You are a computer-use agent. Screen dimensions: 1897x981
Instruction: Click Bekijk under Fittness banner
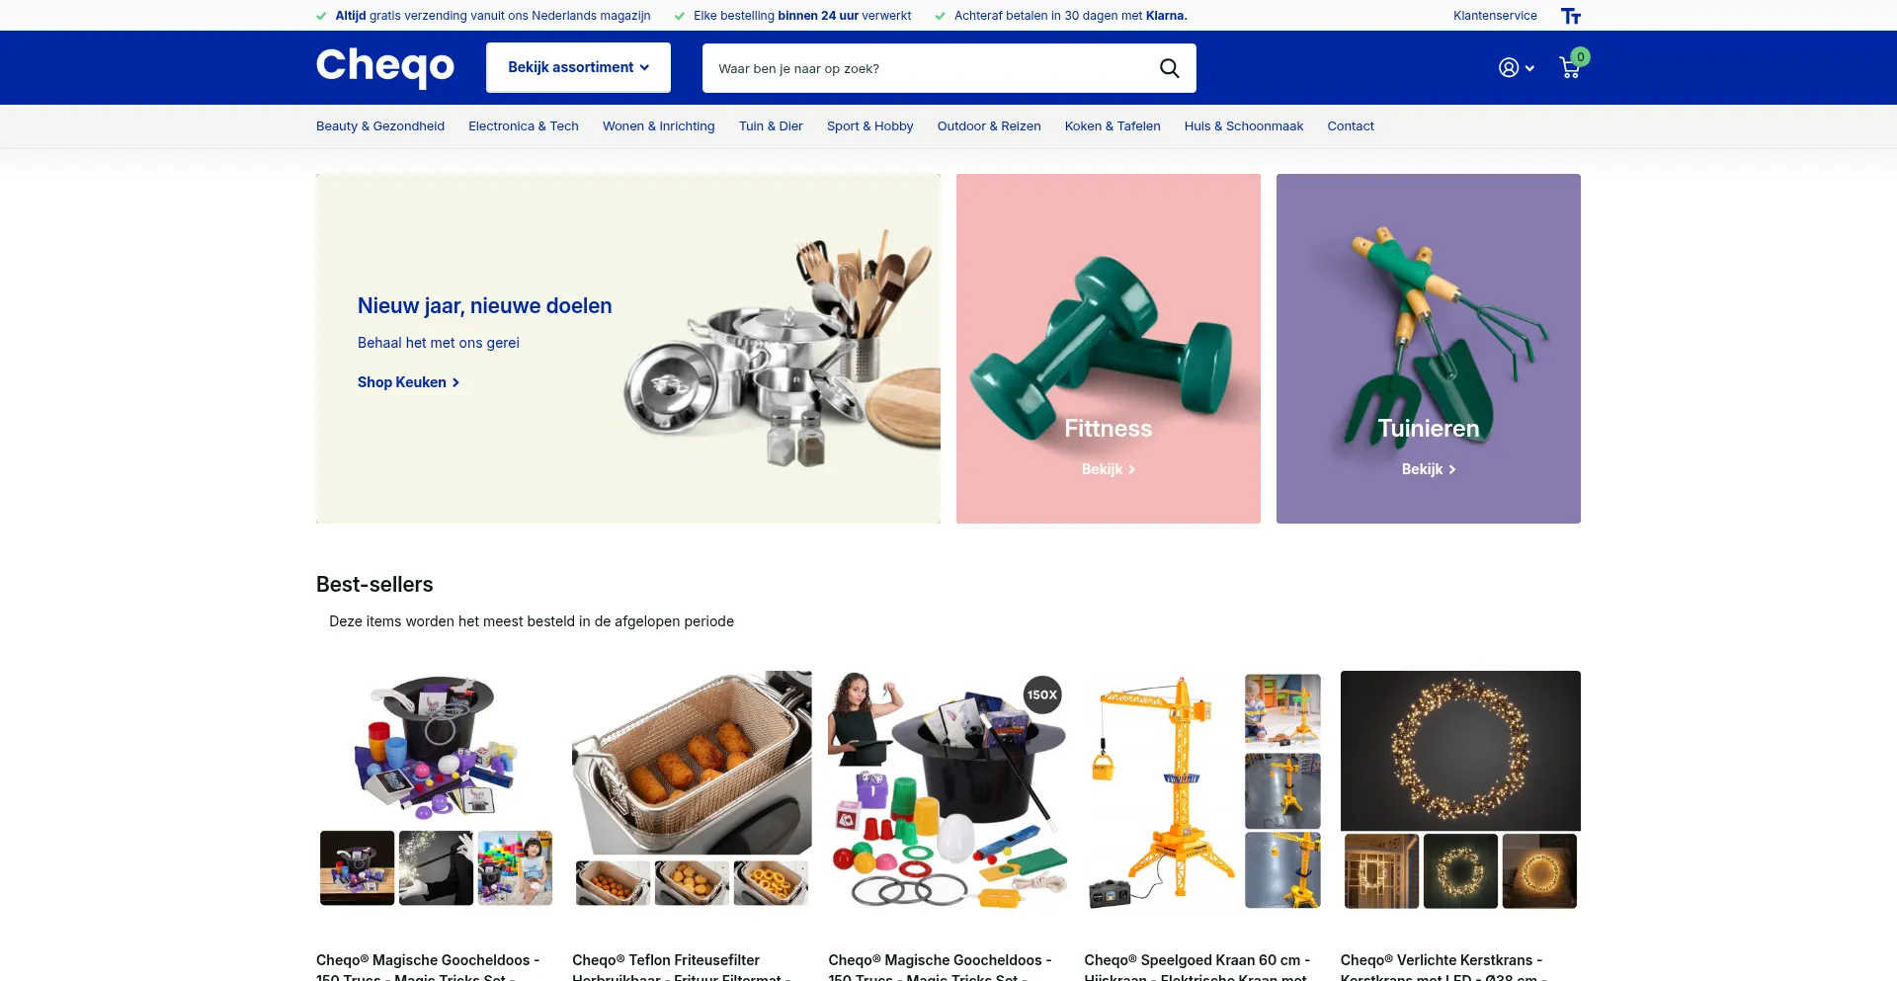[x=1109, y=469]
